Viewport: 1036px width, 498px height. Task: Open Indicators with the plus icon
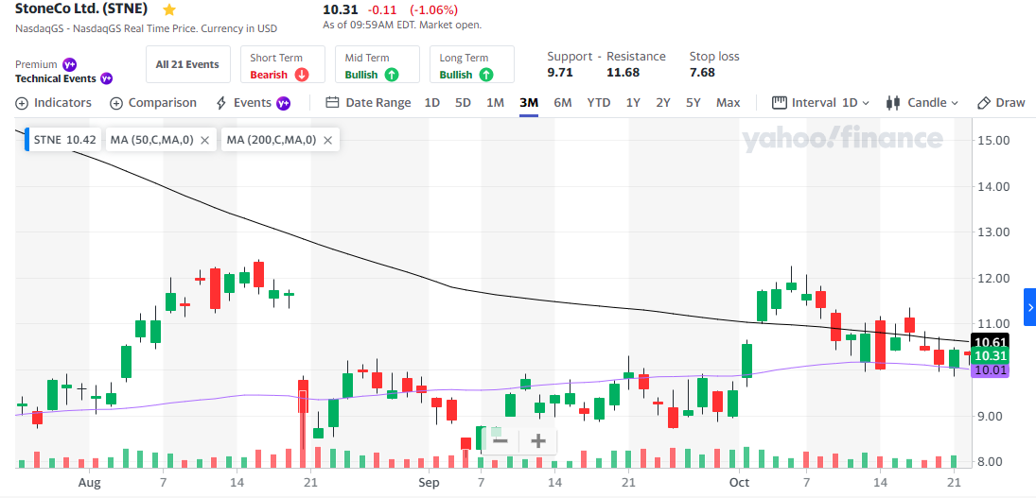pyautogui.click(x=22, y=103)
